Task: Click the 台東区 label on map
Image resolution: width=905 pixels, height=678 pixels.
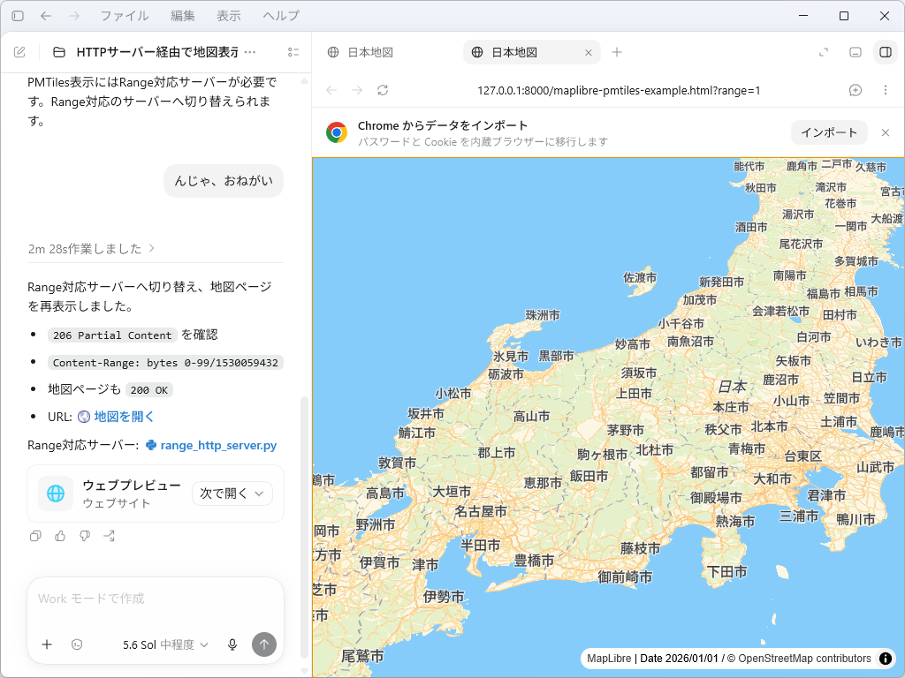Action: point(802,456)
